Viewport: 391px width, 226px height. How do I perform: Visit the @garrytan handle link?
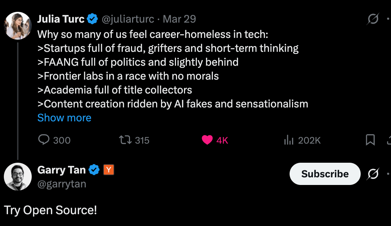tap(62, 184)
